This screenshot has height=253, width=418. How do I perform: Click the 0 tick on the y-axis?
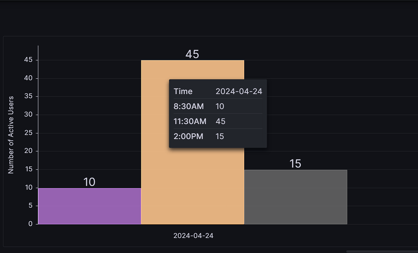31,224
